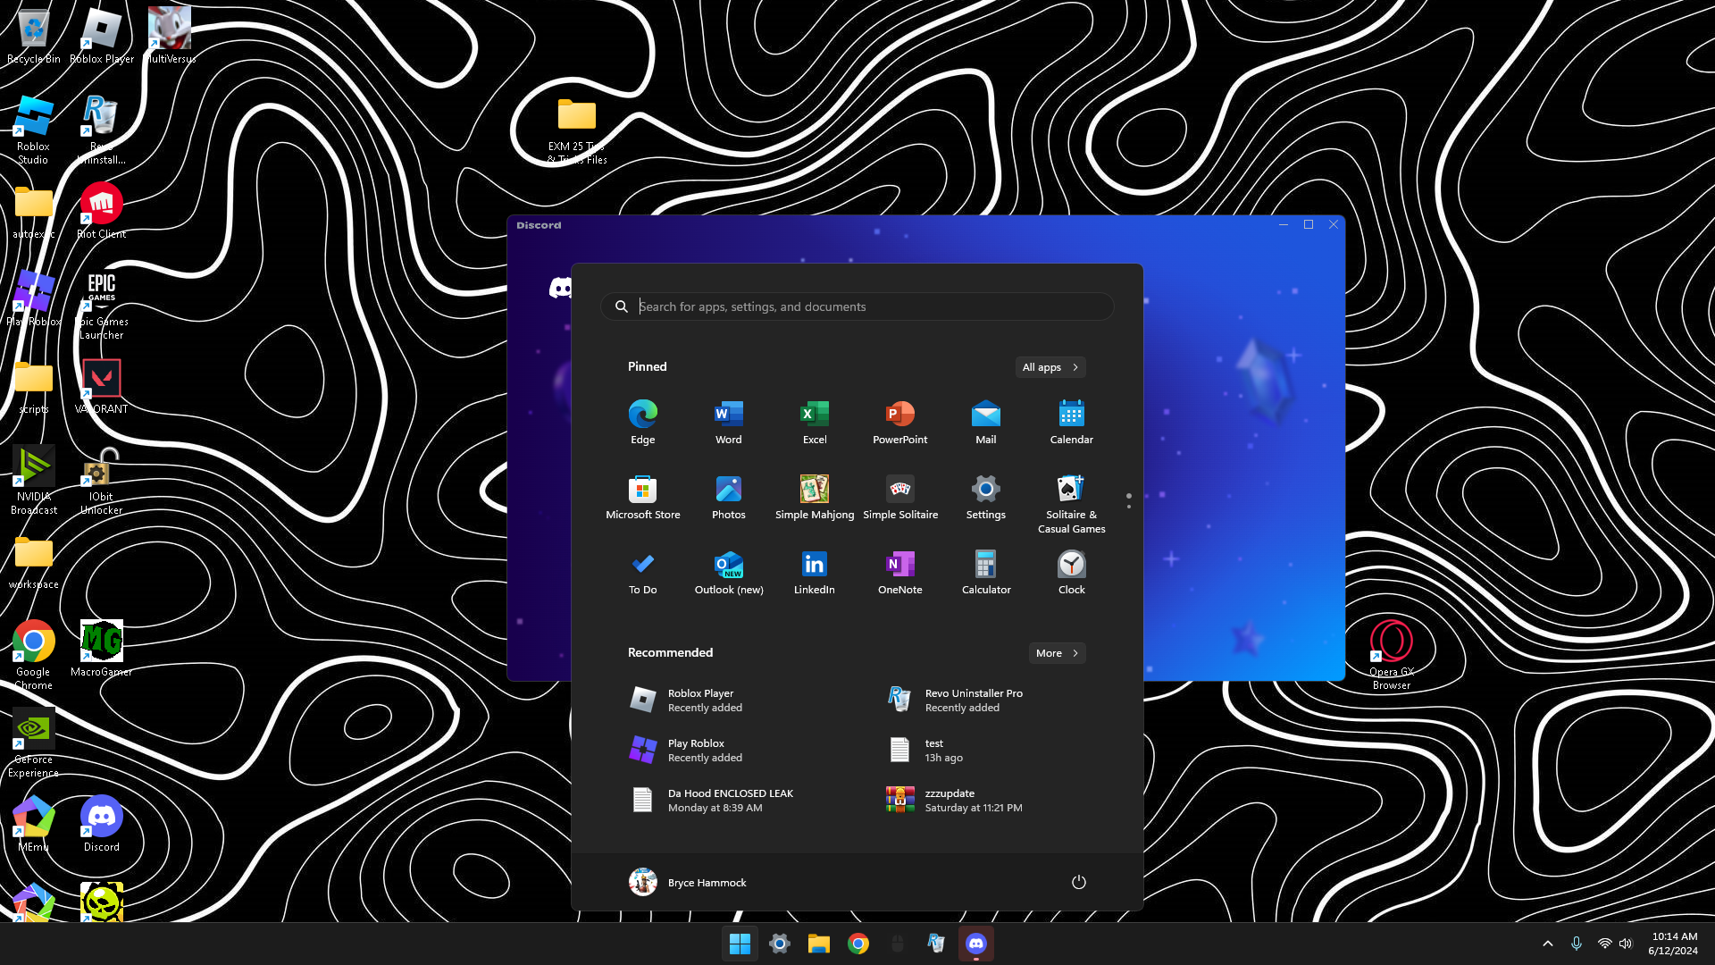Open Bryce Hammock user account menu
1715x965 pixels.
(x=688, y=882)
